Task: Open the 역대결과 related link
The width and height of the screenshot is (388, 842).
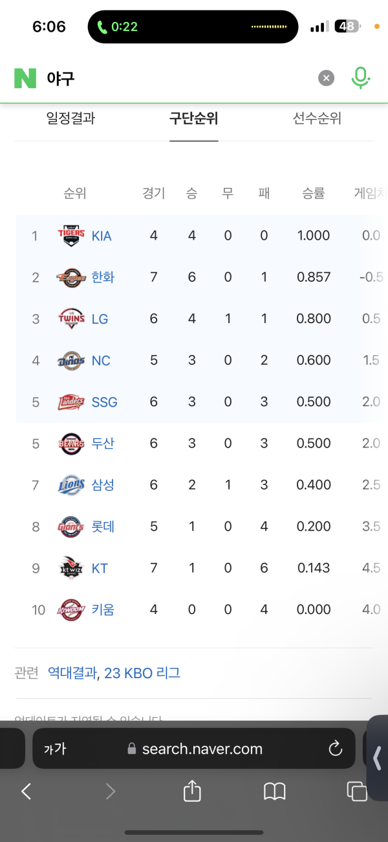Action: click(72, 673)
